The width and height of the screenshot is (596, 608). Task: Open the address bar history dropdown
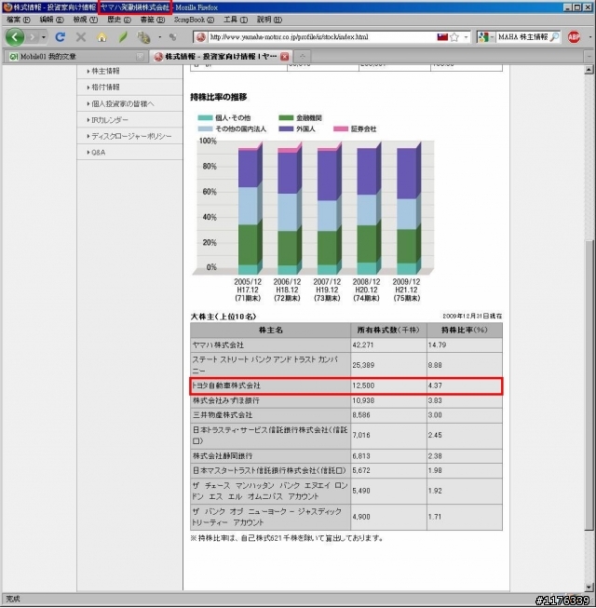coord(466,37)
